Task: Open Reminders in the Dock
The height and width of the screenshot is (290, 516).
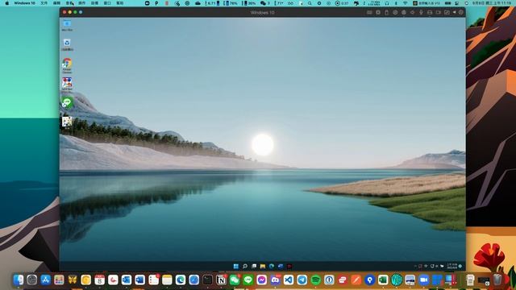Action: (x=153, y=280)
